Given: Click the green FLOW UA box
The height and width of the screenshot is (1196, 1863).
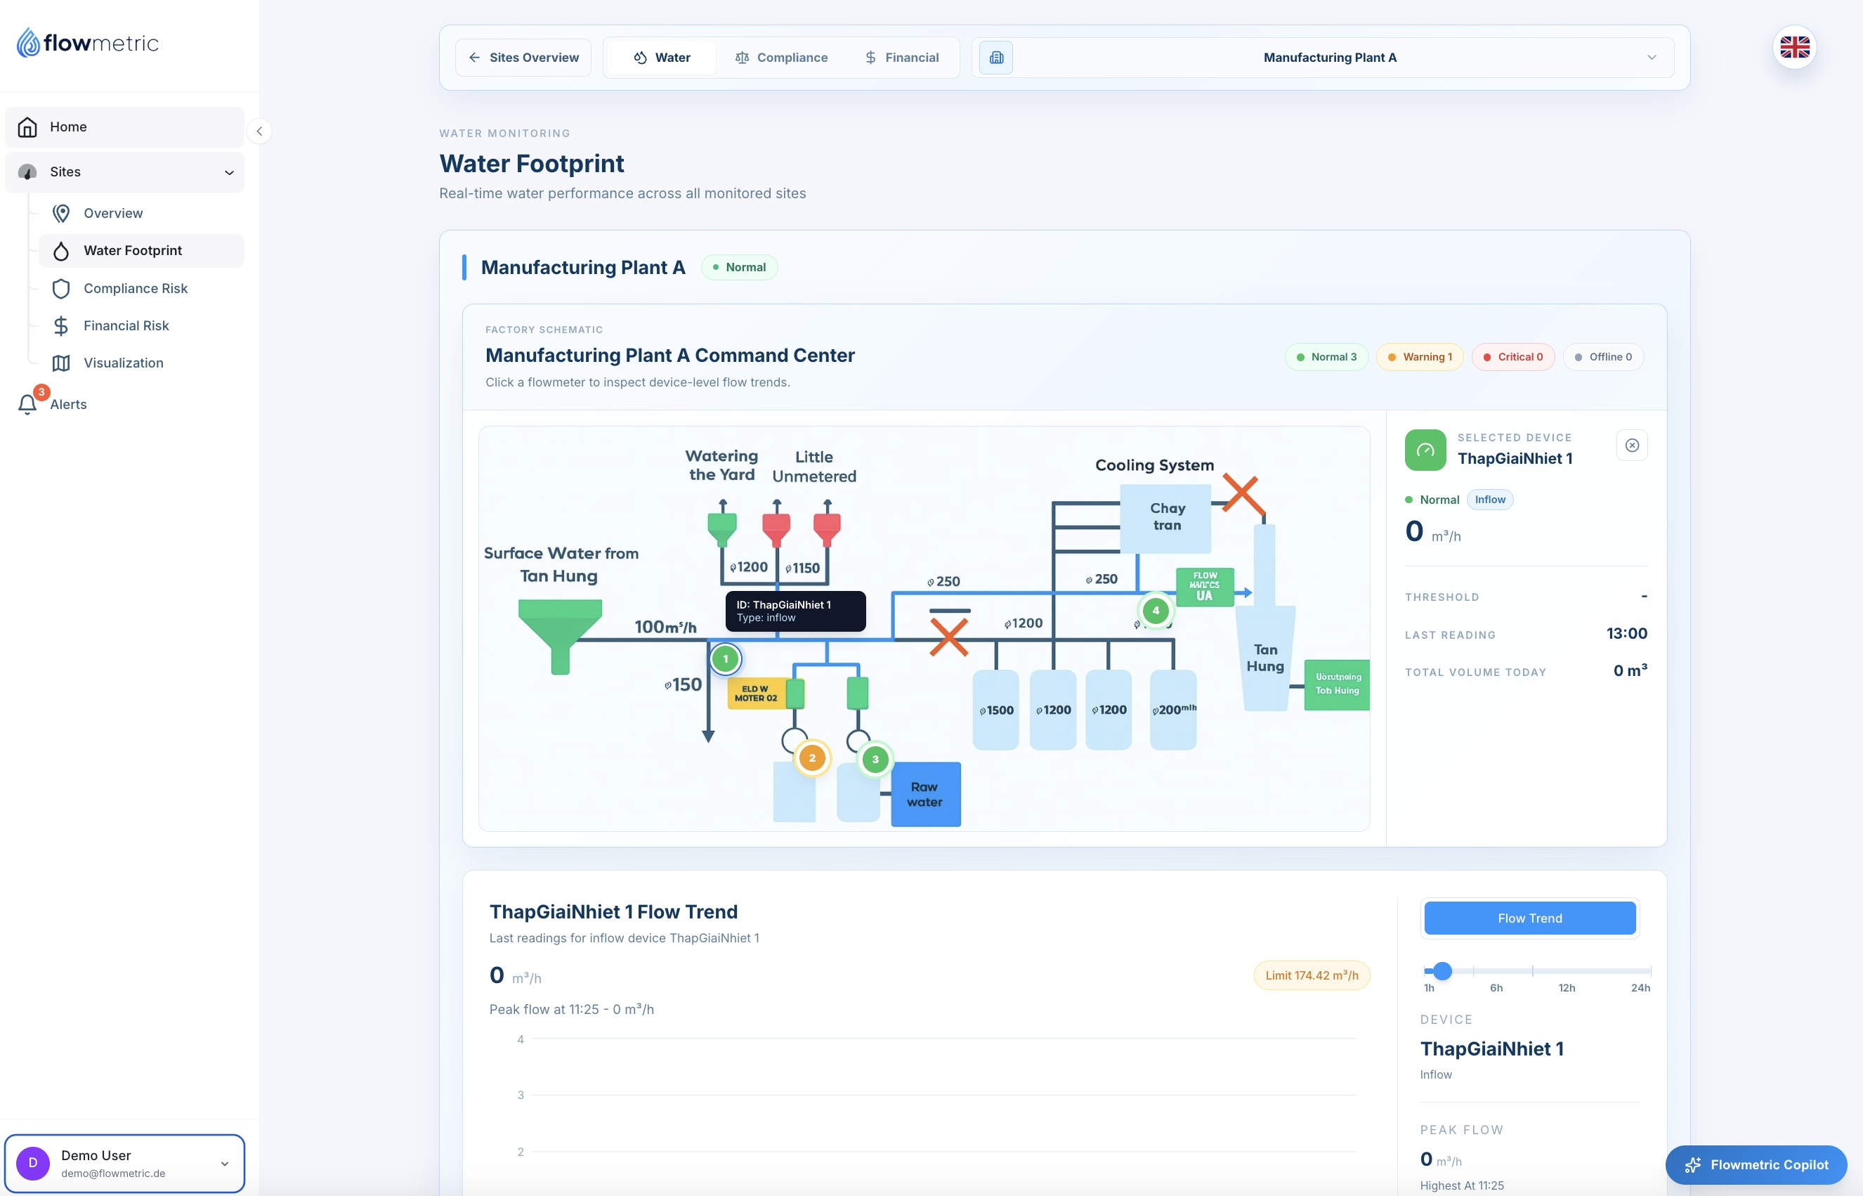Looking at the screenshot, I should click(x=1204, y=586).
